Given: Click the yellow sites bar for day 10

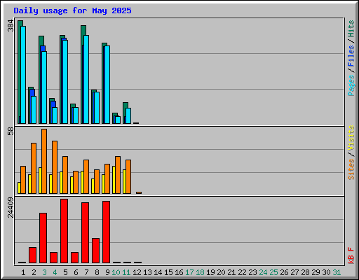Looking at the screenshot, I should [x=114, y=180].
